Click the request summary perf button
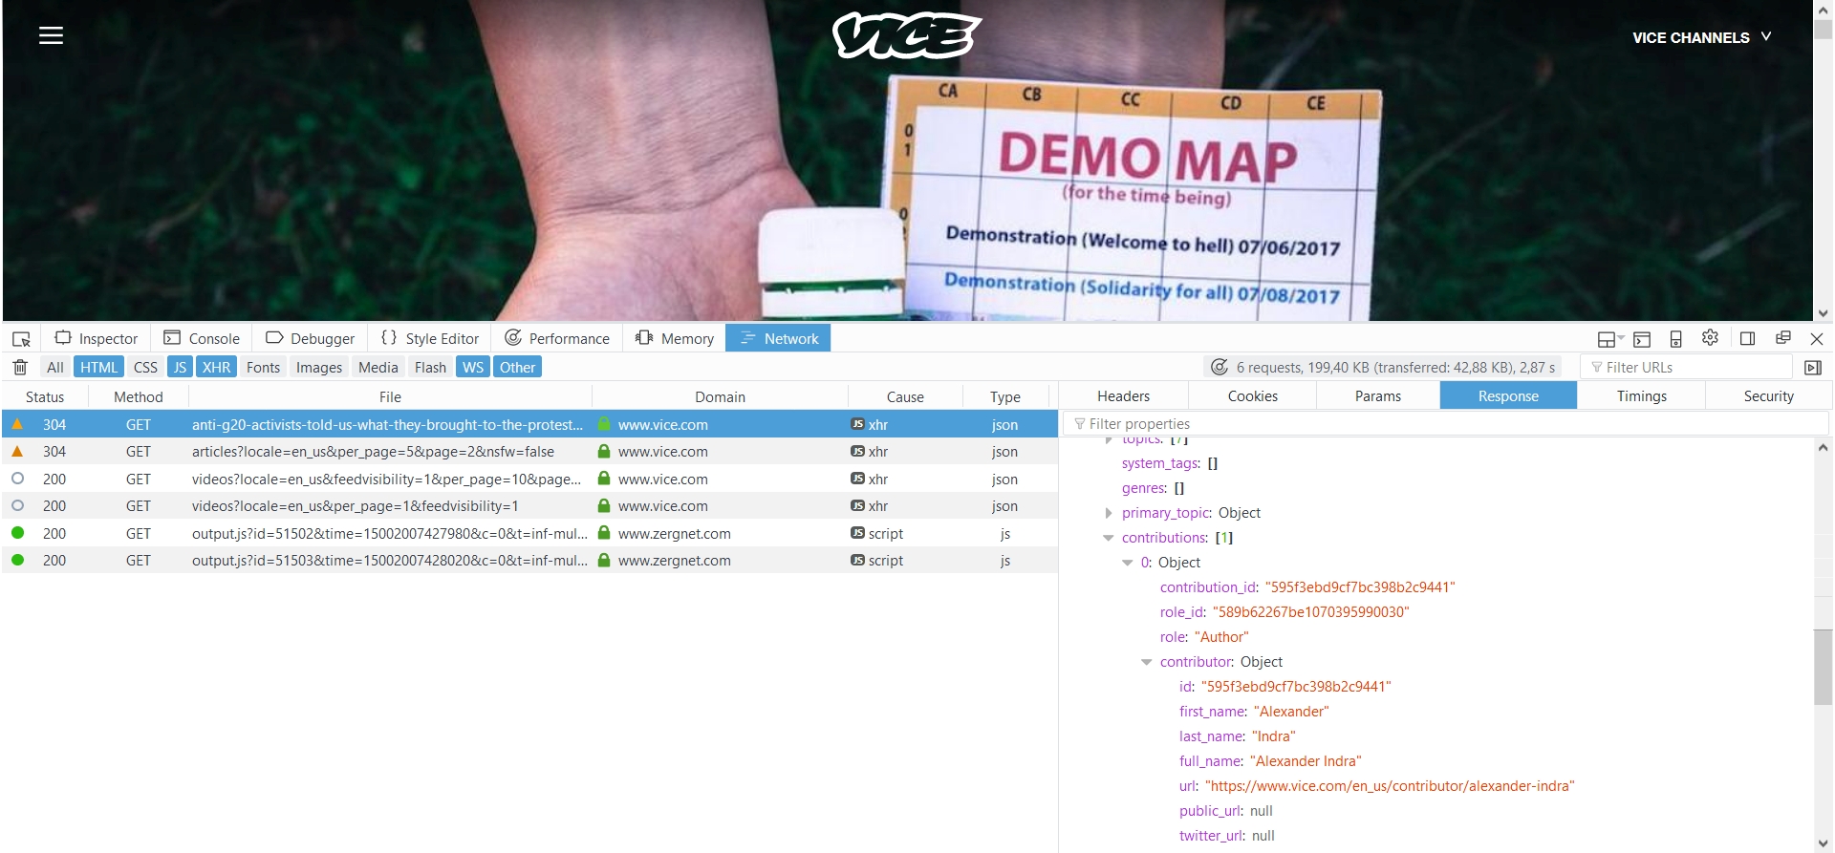Viewport: 1835px width, 853px height. coord(1382,368)
